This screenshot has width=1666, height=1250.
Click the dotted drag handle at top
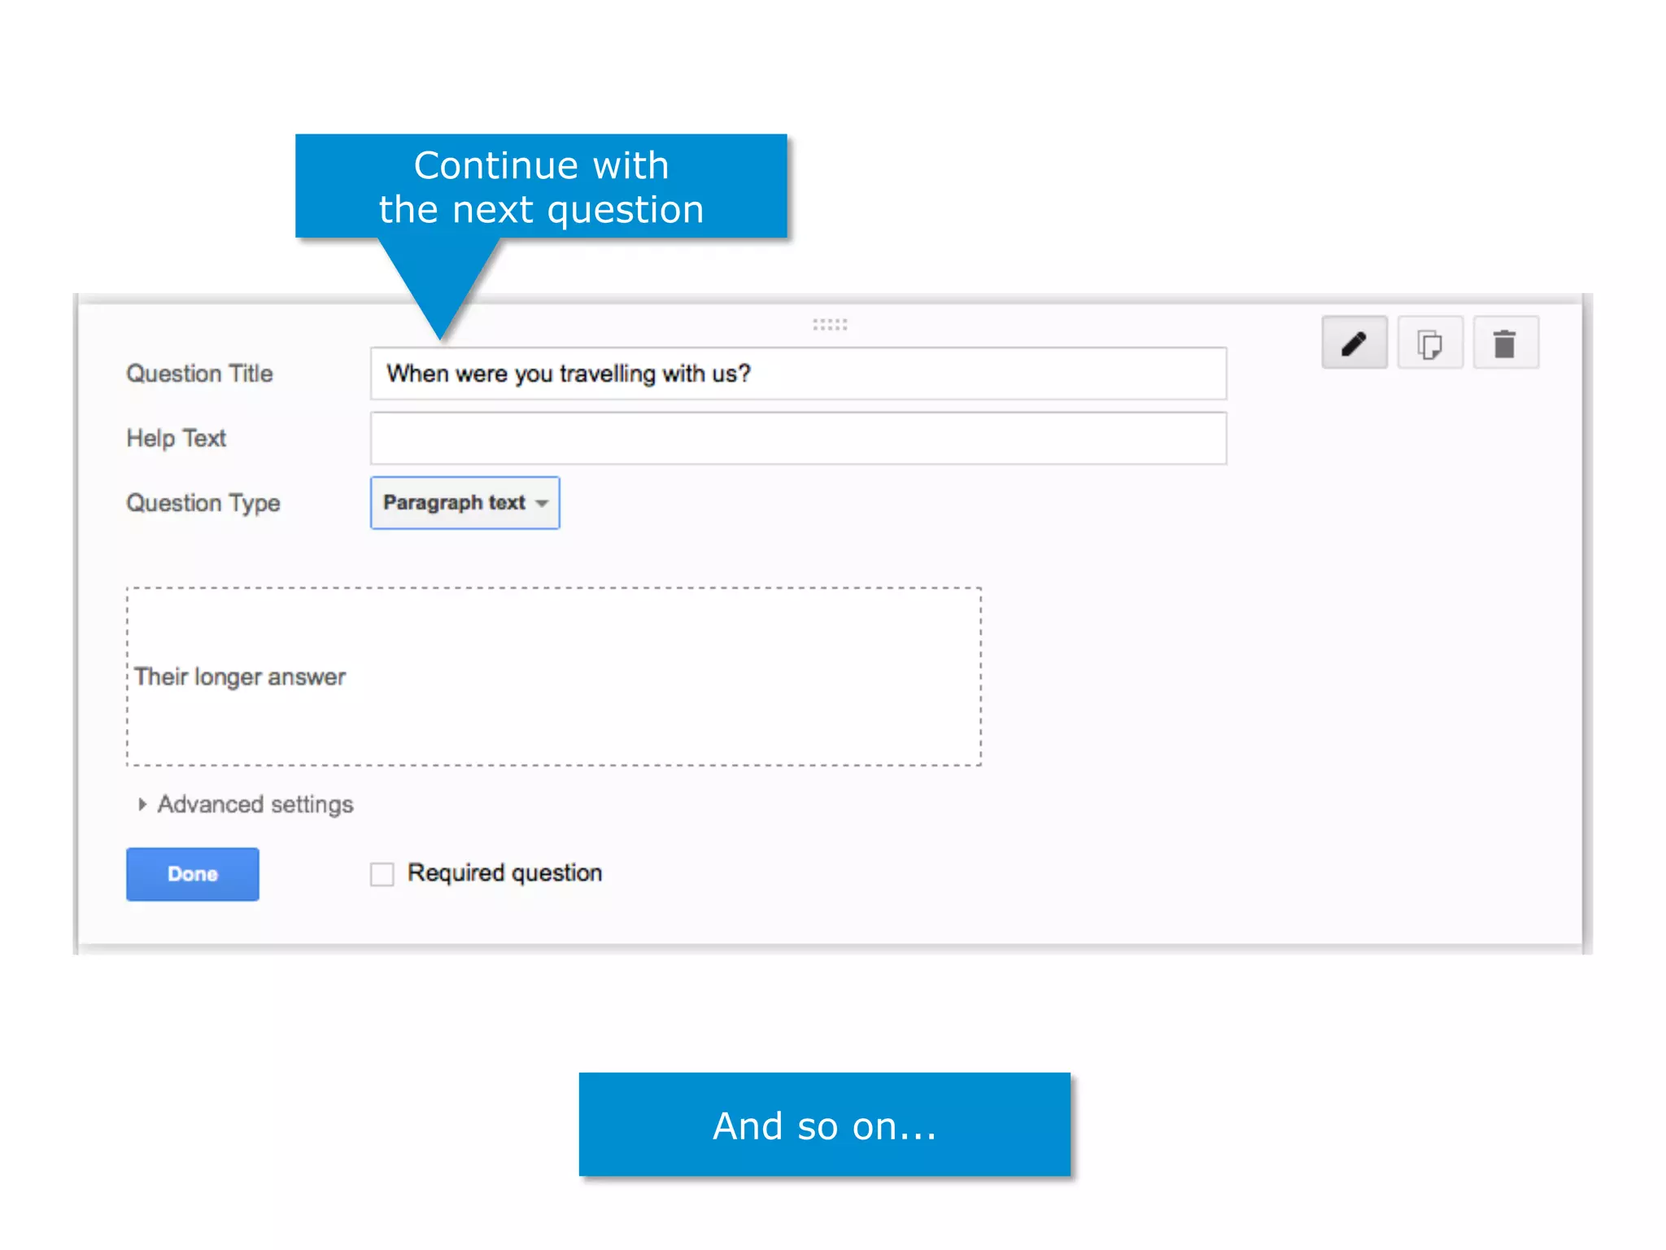pos(830,325)
